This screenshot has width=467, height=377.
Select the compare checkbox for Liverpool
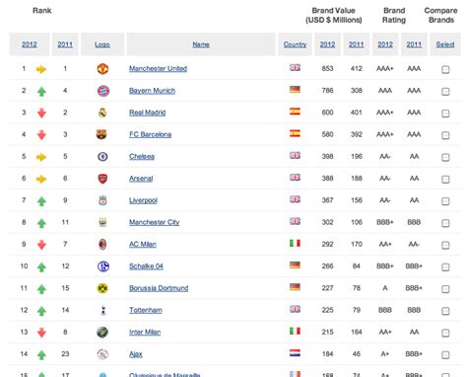pos(445,201)
